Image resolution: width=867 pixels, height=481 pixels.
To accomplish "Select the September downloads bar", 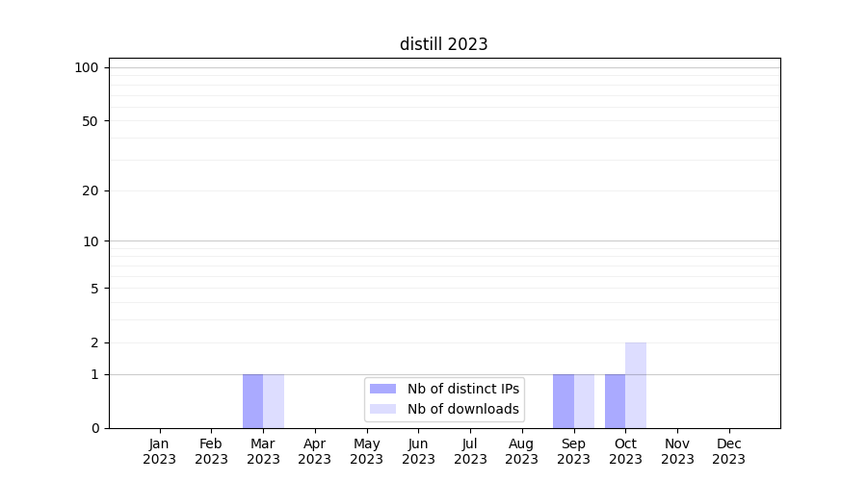I will coord(584,401).
